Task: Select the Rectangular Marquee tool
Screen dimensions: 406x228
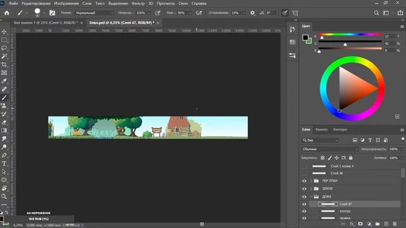Action: pyautogui.click(x=4, y=40)
